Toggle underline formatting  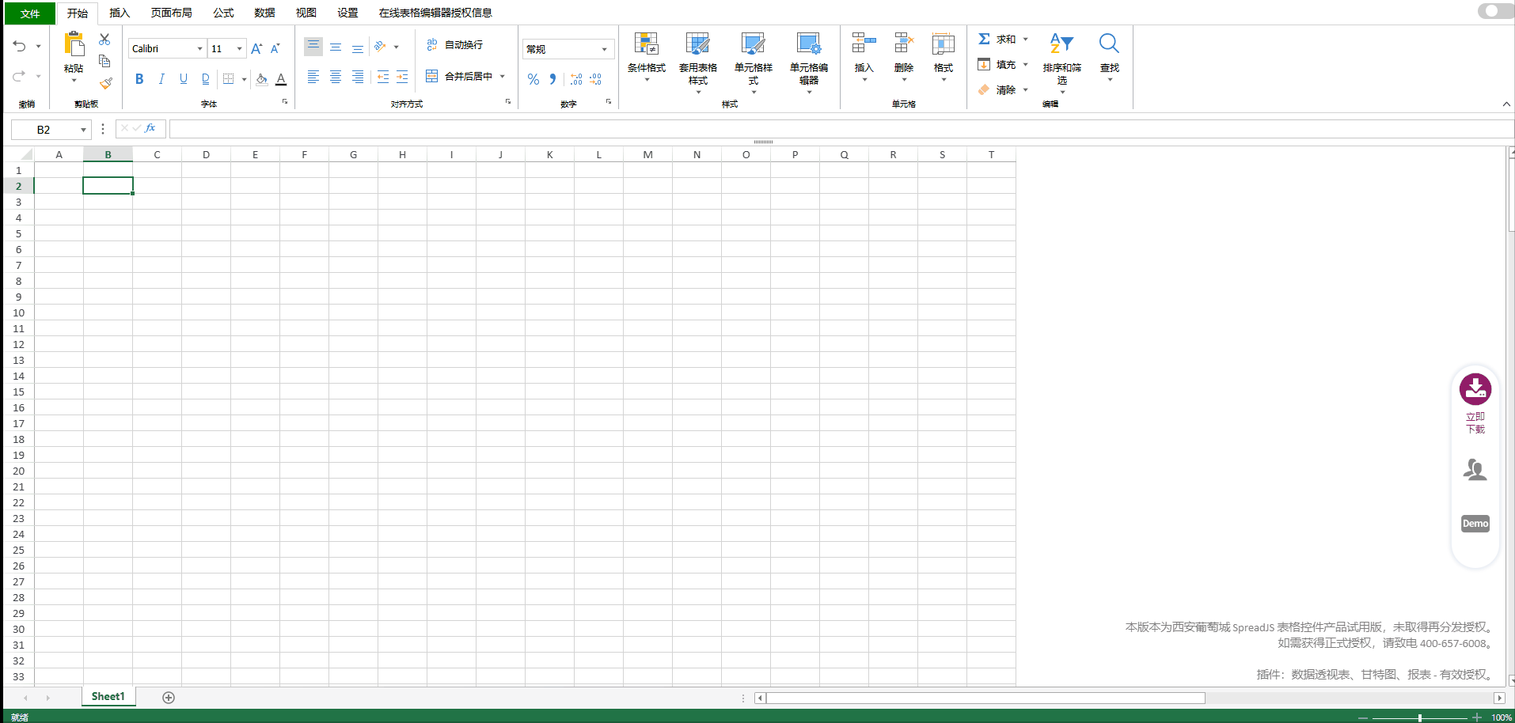[183, 78]
